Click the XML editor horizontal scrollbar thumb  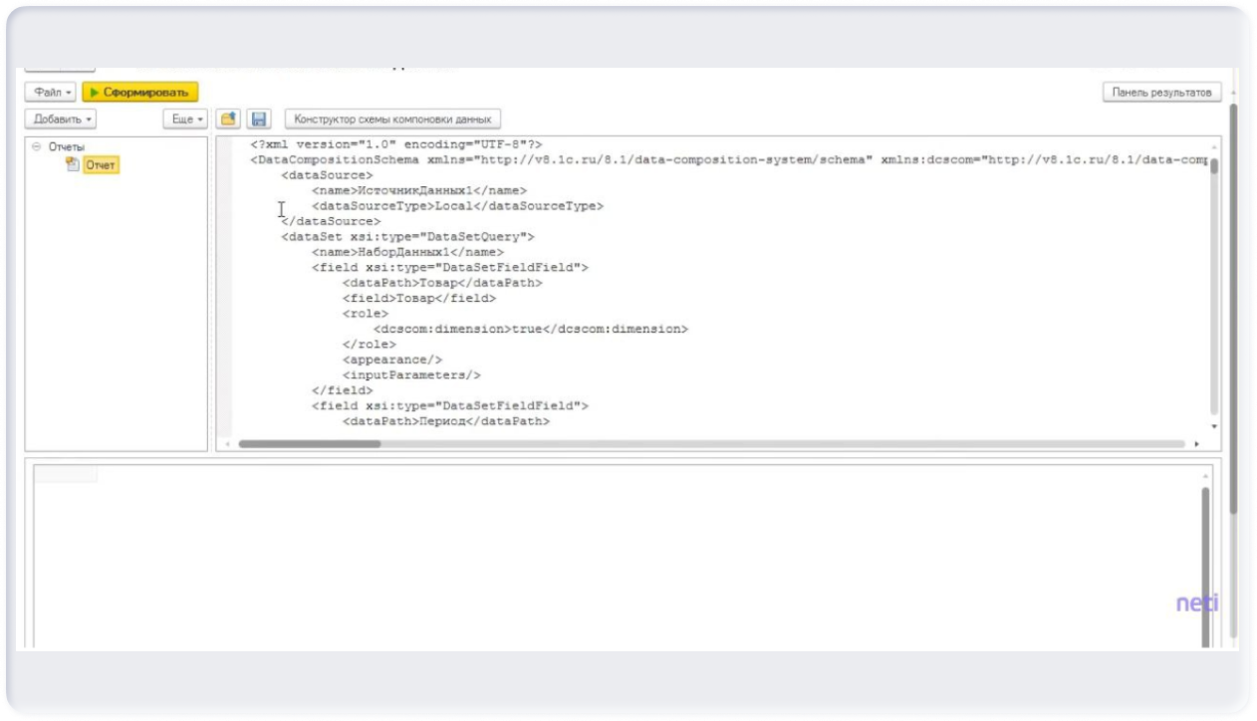click(309, 444)
